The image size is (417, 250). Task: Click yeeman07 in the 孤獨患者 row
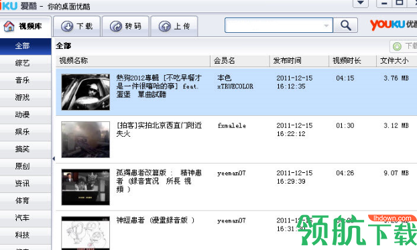pyautogui.click(x=231, y=173)
